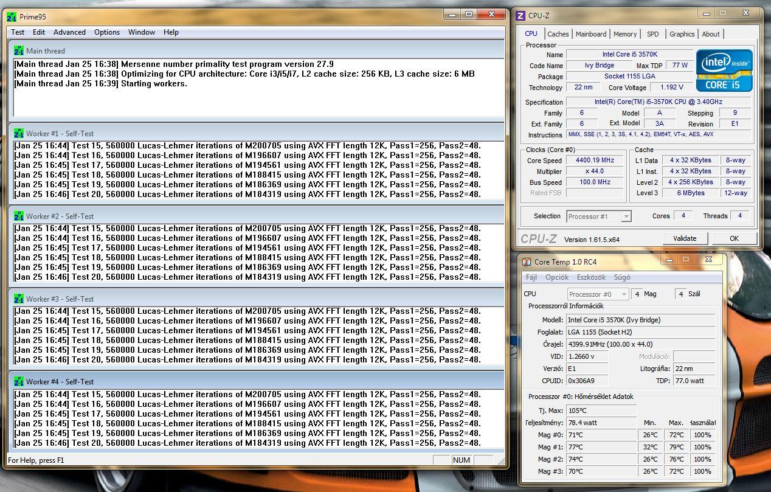
Task: Click the Main thread 'Starting workers.' log line
Action: (x=101, y=83)
